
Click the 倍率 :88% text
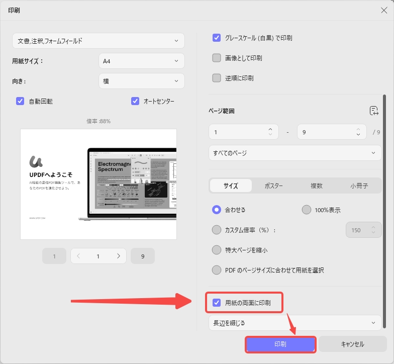[x=98, y=121]
